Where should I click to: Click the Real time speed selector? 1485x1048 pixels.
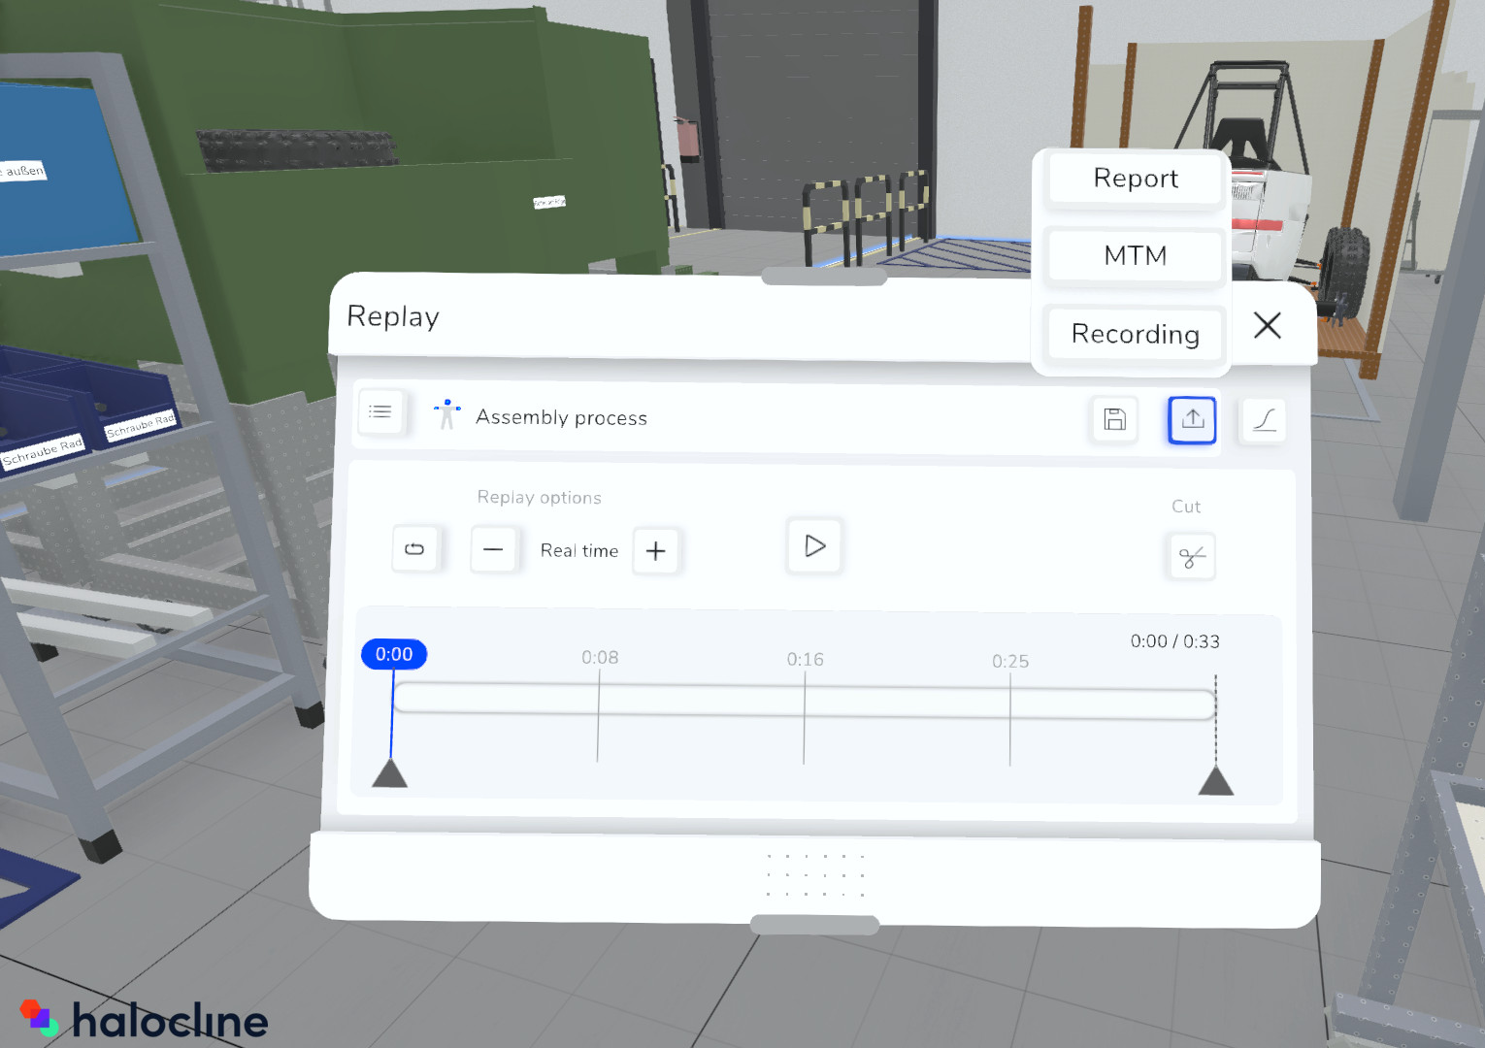pos(578,550)
